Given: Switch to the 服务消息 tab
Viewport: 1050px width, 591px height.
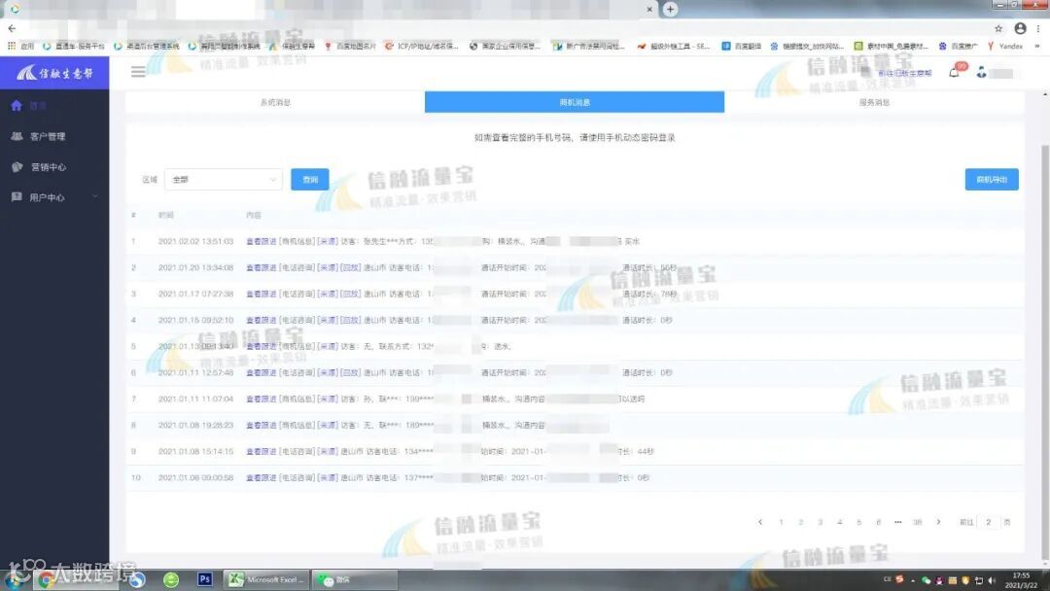Looking at the screenshot, I should 874,102.
